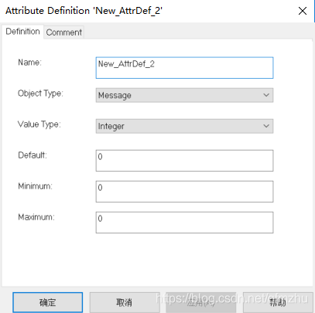Switch to the Definition tab
Image resolution: width=315 pixels, height=313 pixels.
pos(22,32)
